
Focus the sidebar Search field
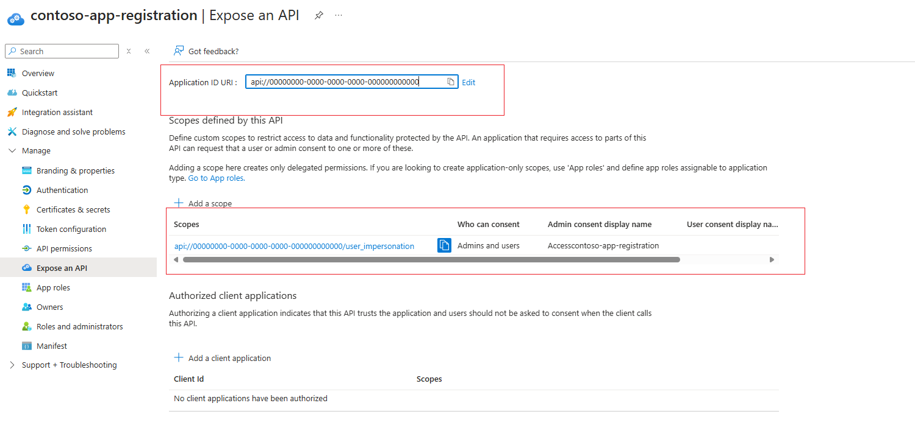point(62,51)
